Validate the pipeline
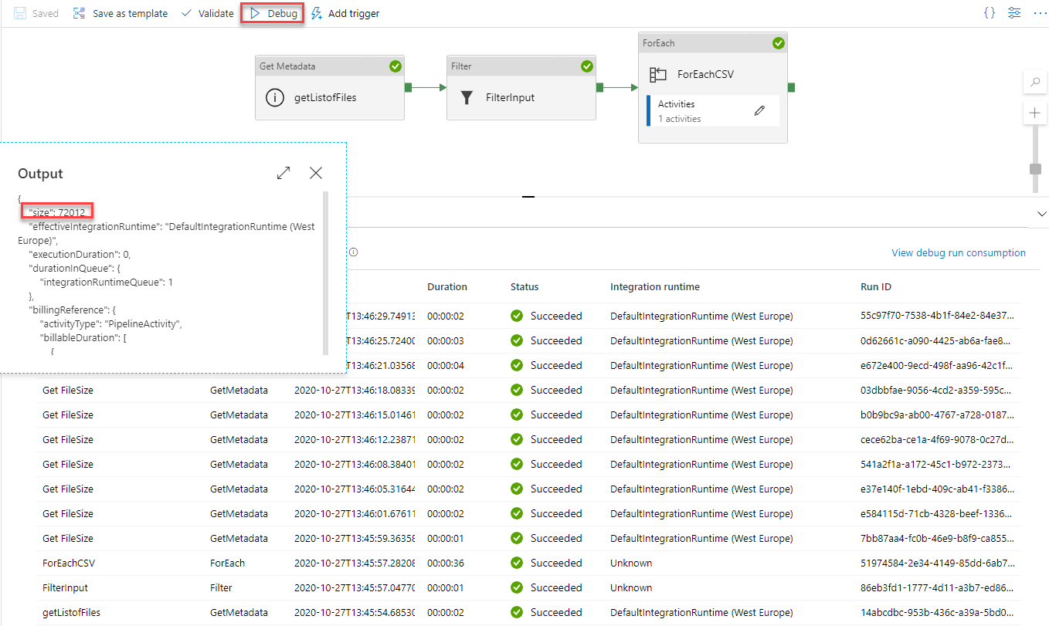This screenshot has height=626, width=1049. tap(207, 13)
